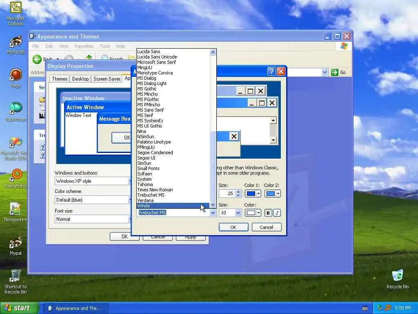Click the font list scroll up arrow
The height and width of the screenshot is (314, 418).
pyautogui.click(x=213, y=52)
